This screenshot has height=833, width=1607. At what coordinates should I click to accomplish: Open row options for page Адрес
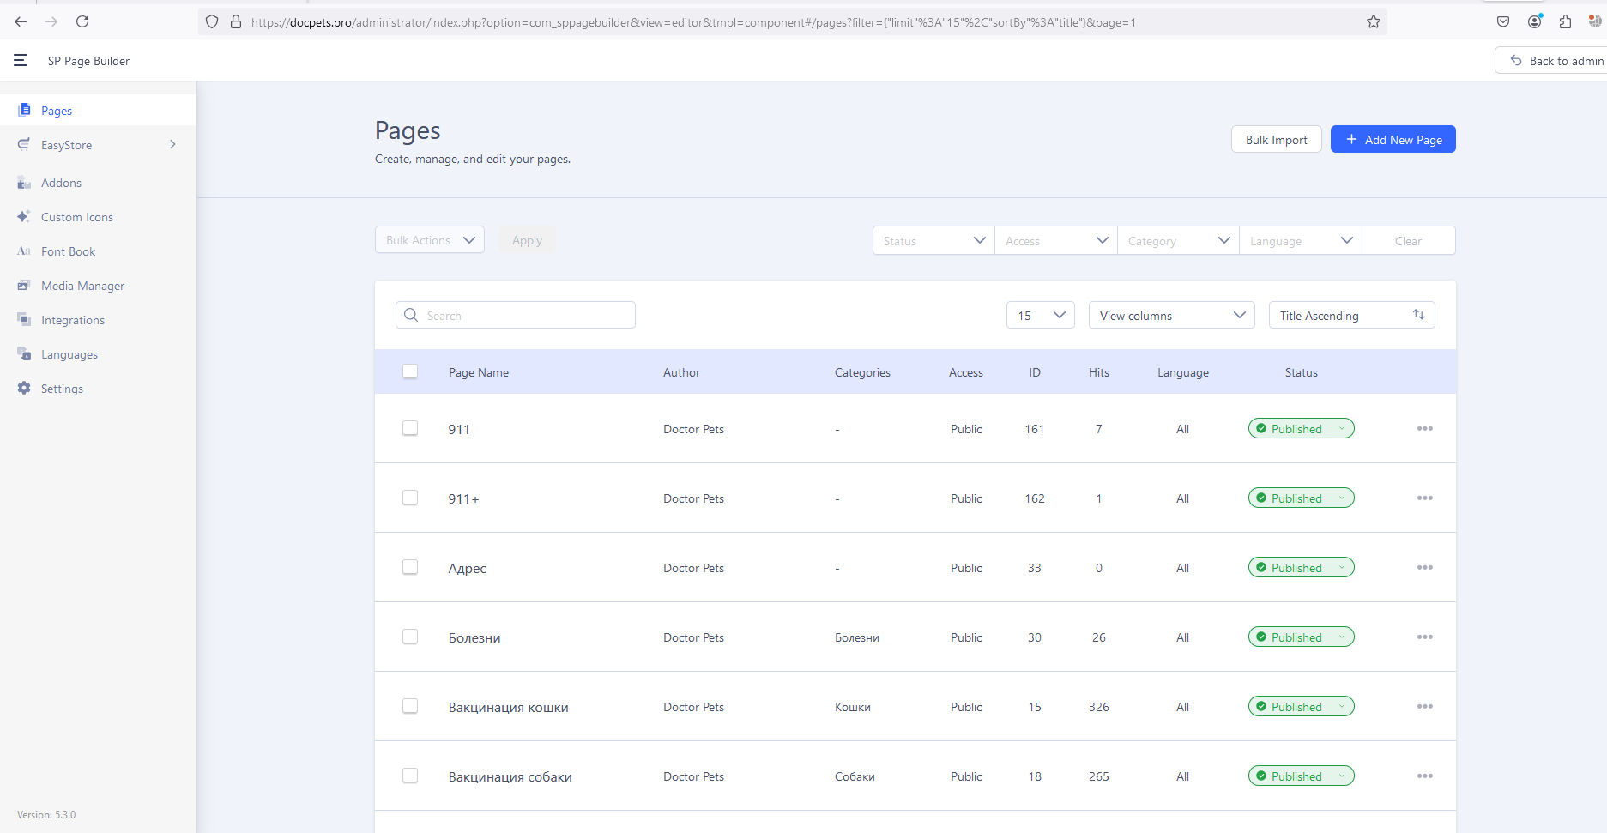[x=1425, y=567]
